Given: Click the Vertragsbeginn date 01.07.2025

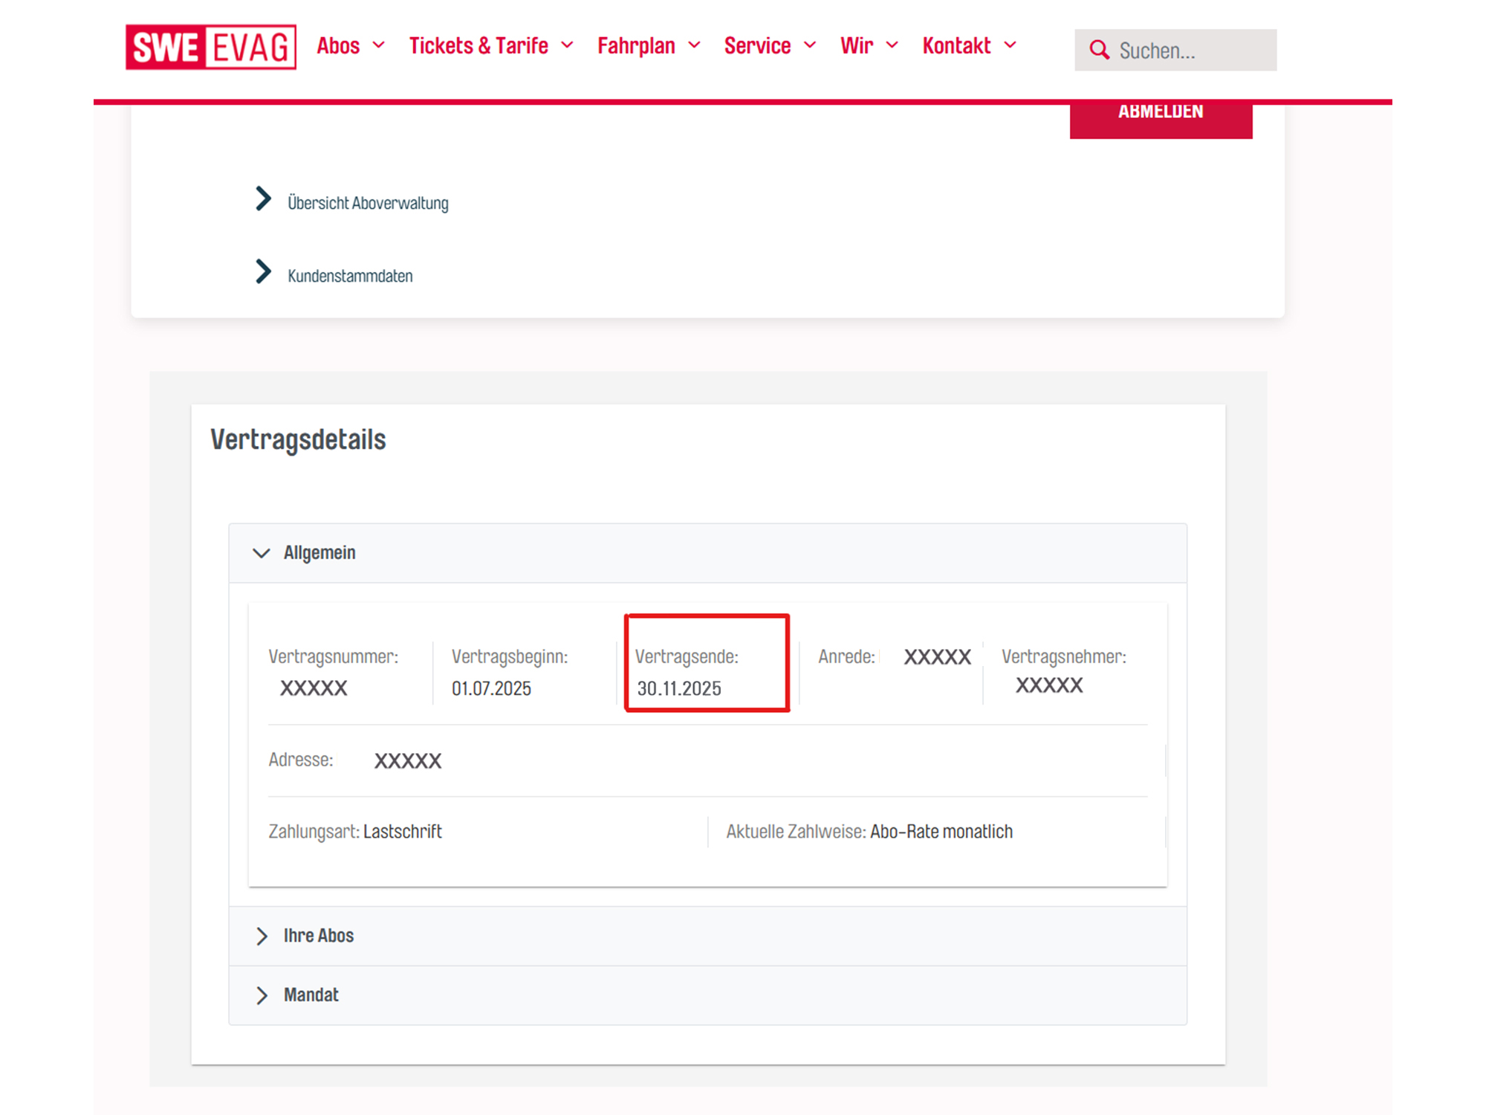Looking at the screenshot, I should pos(491,688).
